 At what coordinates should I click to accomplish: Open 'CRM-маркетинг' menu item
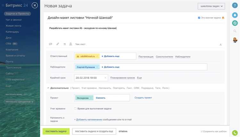click(15, 80)
